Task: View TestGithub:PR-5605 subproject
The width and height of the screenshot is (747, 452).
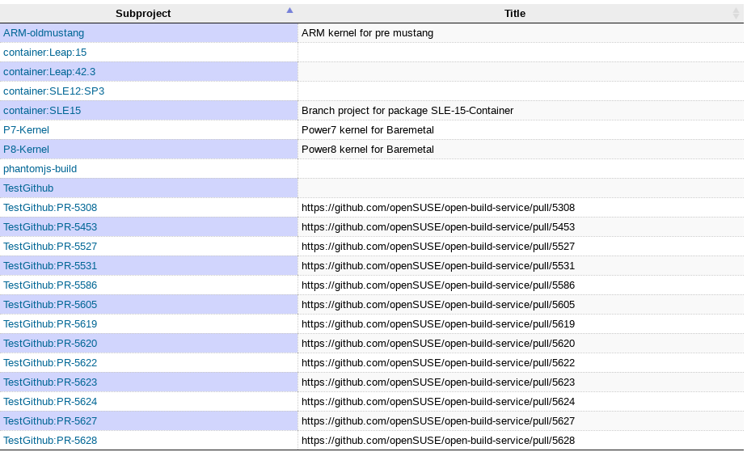Action: [x=50, y=305]
